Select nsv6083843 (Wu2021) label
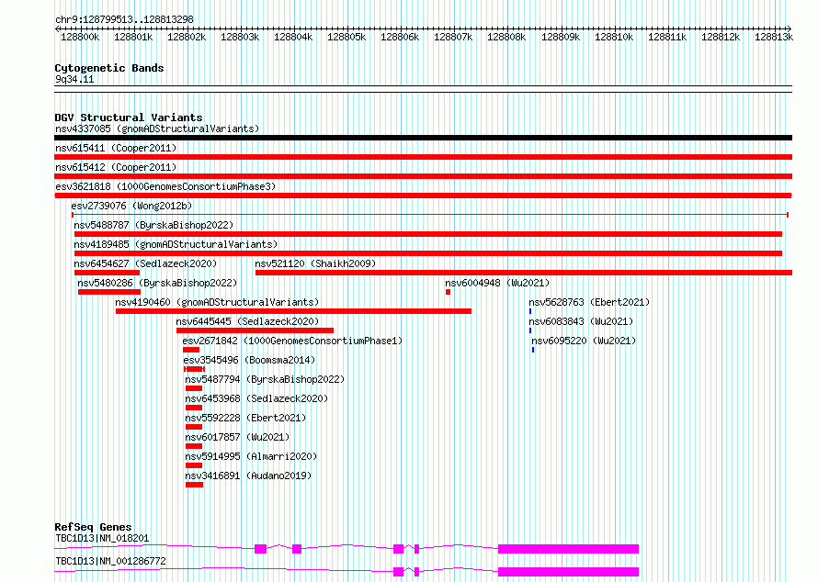 point(581,321)
